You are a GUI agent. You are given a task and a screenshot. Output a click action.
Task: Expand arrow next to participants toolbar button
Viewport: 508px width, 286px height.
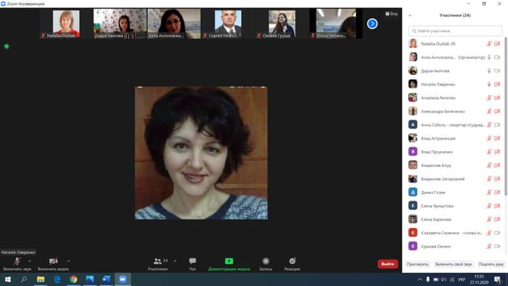[176, 261]
